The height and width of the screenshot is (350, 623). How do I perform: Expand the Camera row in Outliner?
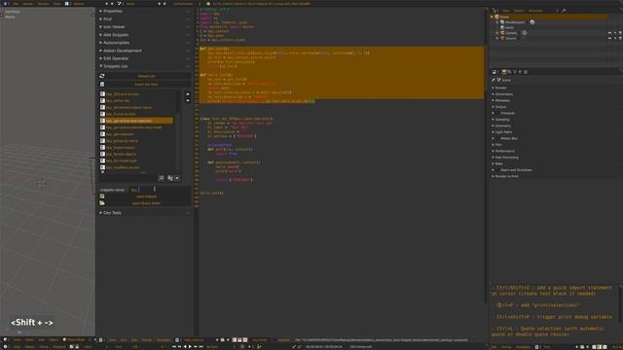pos(497,33)
